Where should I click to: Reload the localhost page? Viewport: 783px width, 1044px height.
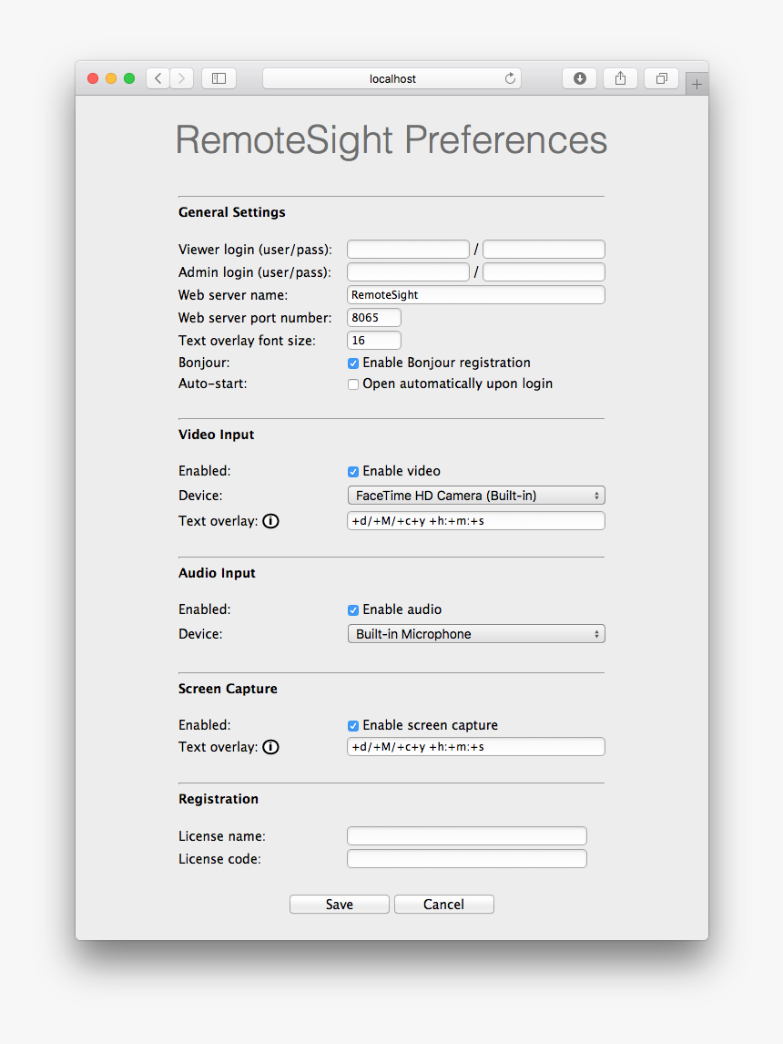coord(510,78)
